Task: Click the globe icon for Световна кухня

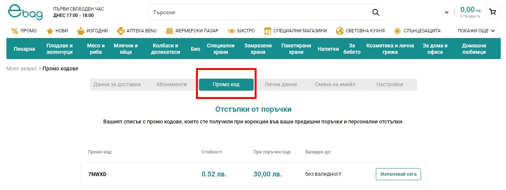Action: [340, 31]
